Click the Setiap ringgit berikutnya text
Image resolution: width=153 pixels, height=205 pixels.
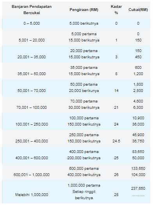click(x=84, y=195)
